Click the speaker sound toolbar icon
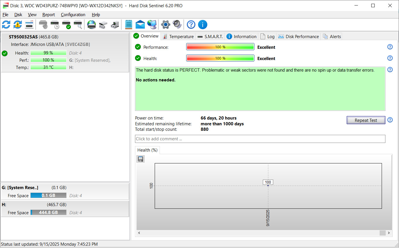 (x=177, y=25)
